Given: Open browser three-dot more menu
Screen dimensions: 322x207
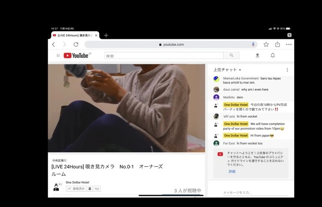Looking at the screenshot, I should coord(289,45).
